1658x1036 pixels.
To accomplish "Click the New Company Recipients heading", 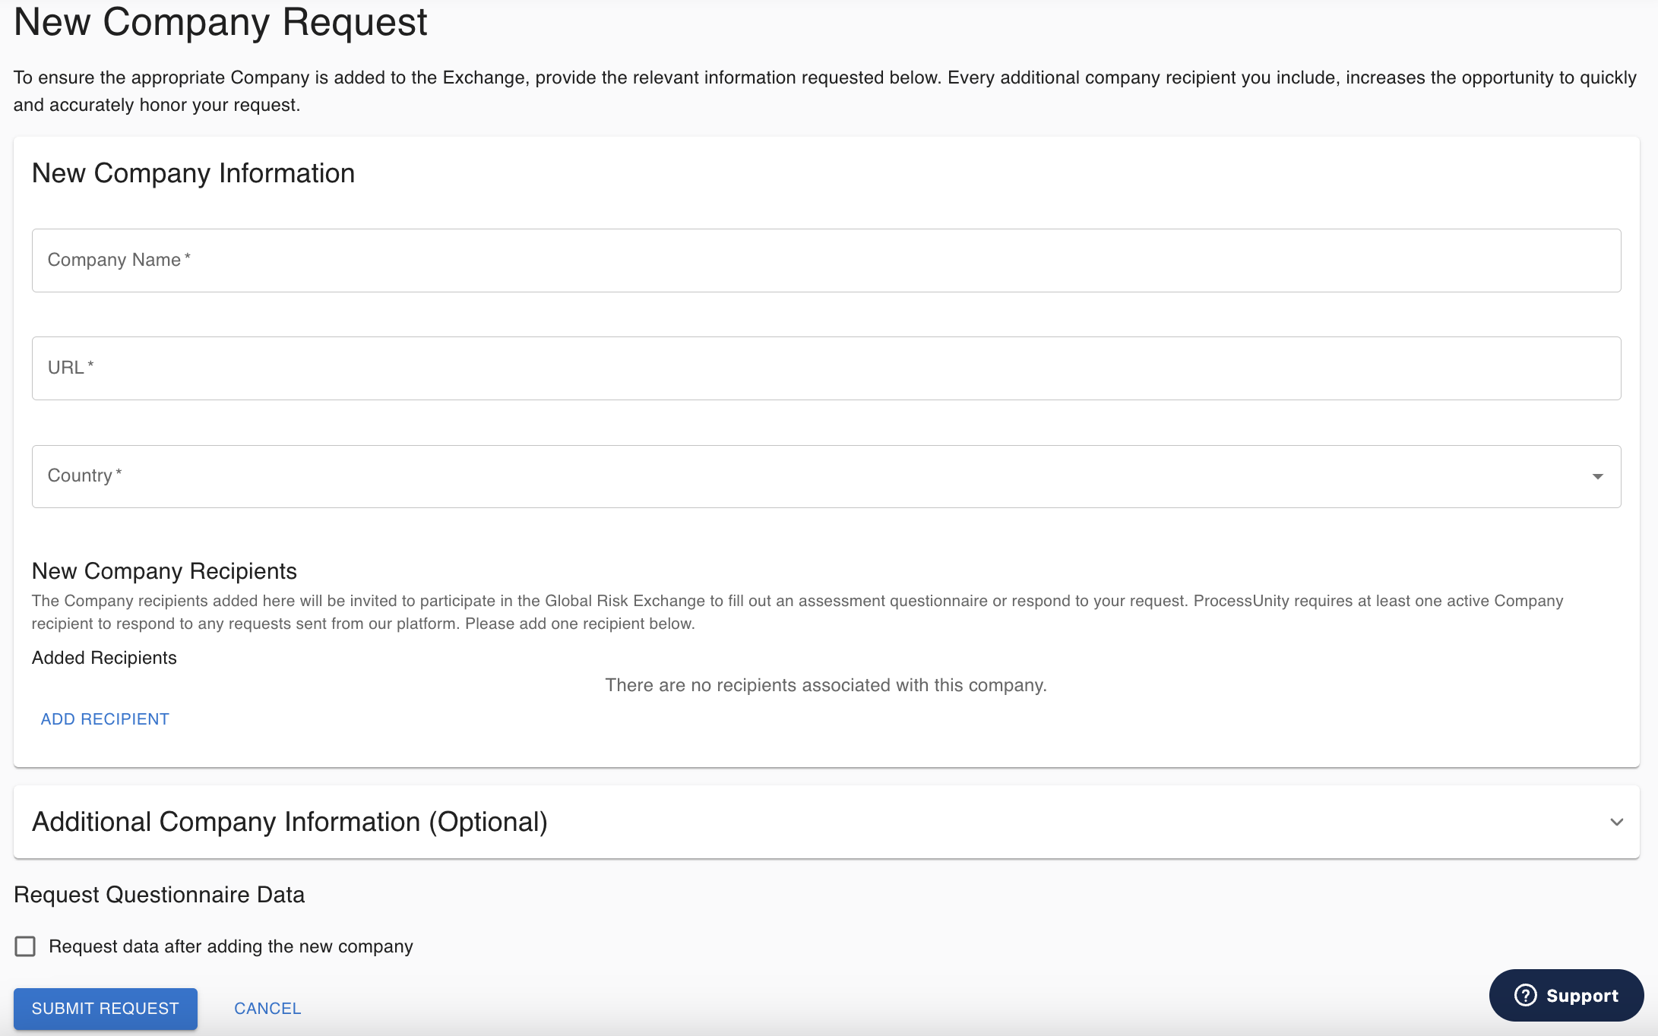I will click(164, 570).
